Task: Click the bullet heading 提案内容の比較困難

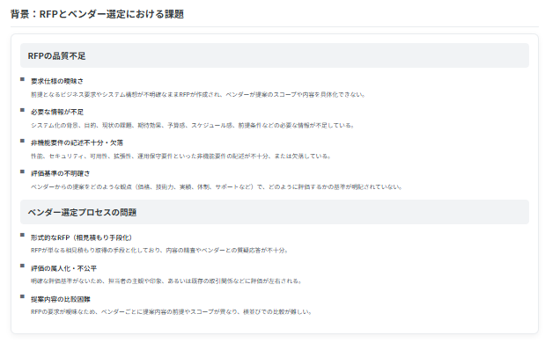Action: point(61,299)
